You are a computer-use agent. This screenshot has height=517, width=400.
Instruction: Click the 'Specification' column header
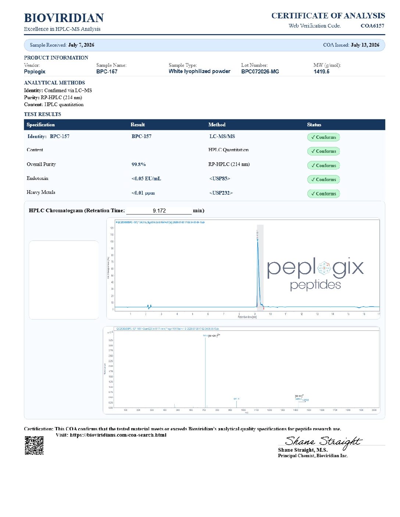(41, 125)
